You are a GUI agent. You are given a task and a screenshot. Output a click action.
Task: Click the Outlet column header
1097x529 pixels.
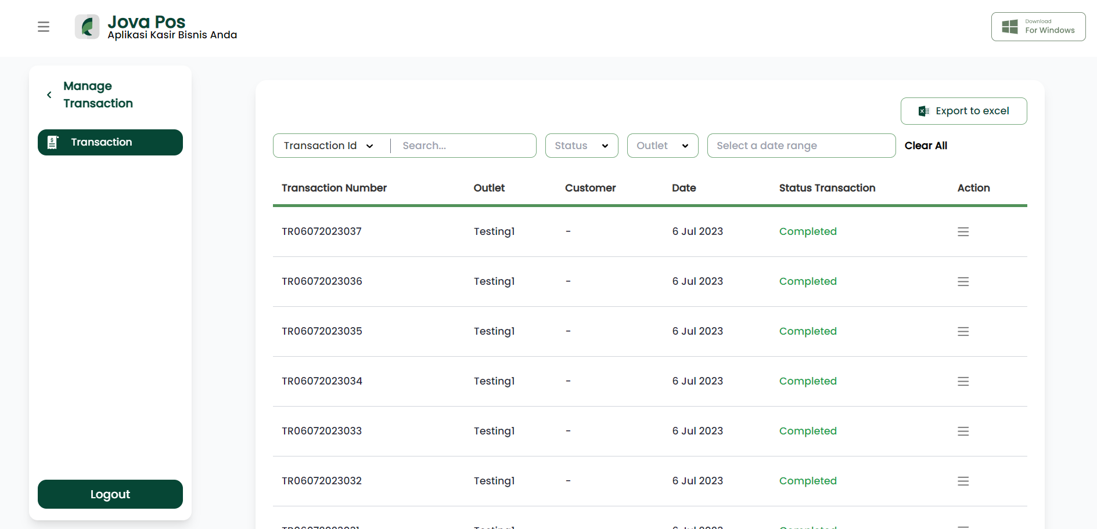point(489,188)
